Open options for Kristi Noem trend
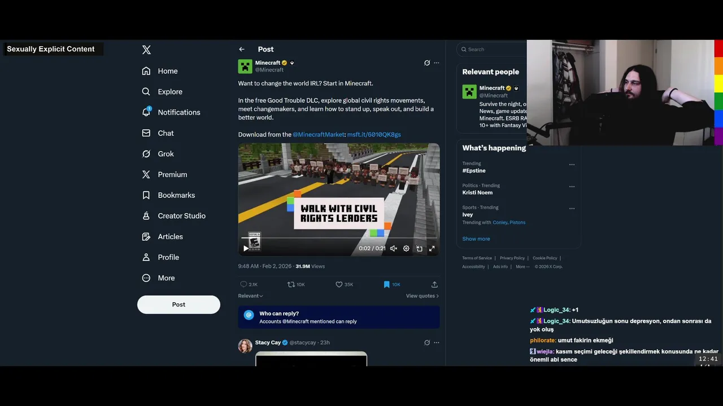This screenshot has height=406, width=723. click(572, 187)
